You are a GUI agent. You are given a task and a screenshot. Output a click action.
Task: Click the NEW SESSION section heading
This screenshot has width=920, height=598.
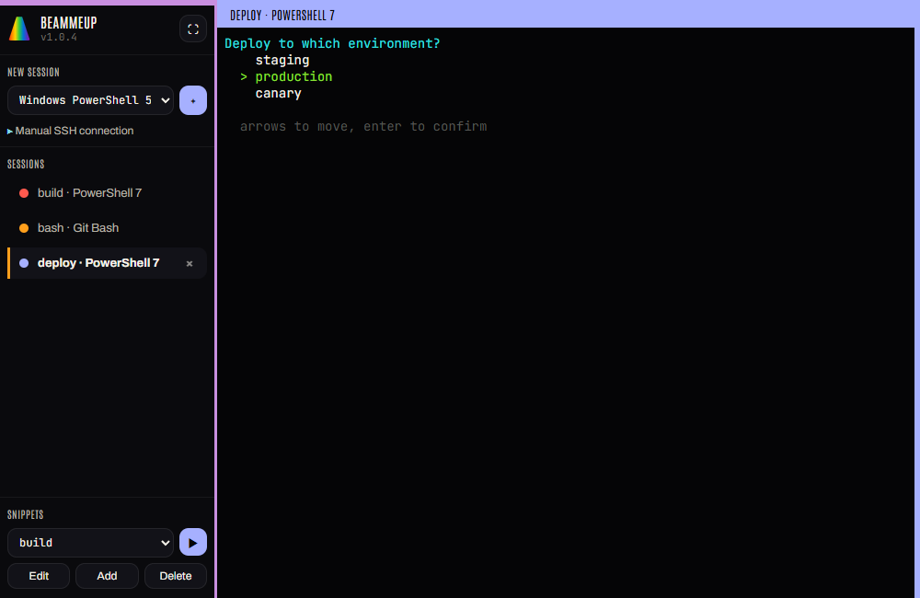point(33,72)
